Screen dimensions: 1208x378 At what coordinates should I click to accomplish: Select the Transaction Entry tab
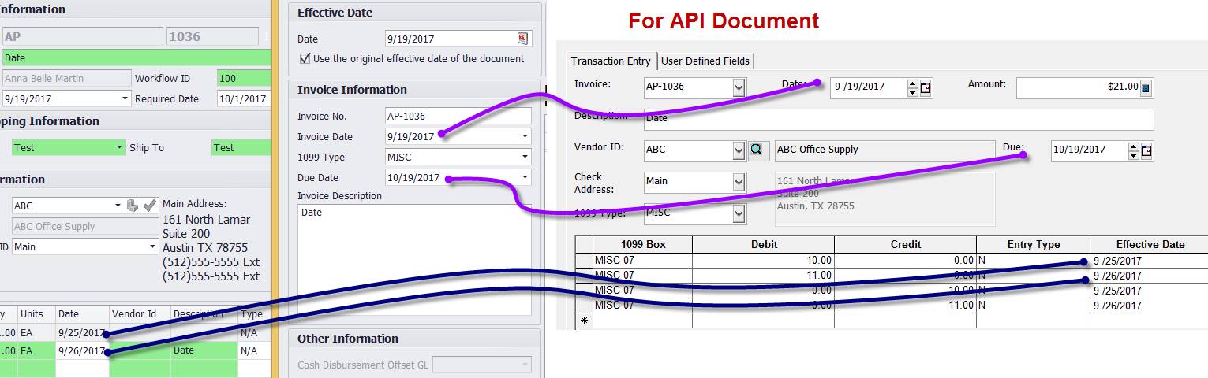coord(611,61)
